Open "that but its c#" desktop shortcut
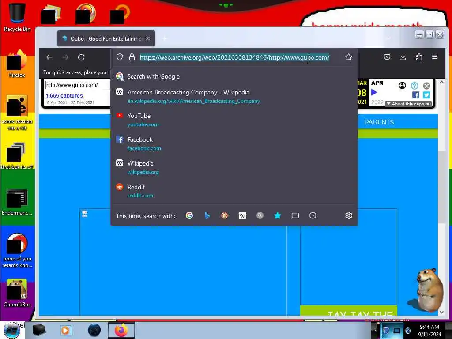 pyautogui.click(x=17, y=156)
